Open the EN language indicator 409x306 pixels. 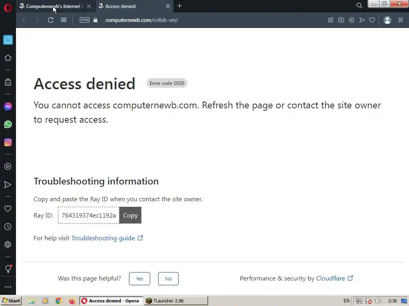click(x=346, y=301)
